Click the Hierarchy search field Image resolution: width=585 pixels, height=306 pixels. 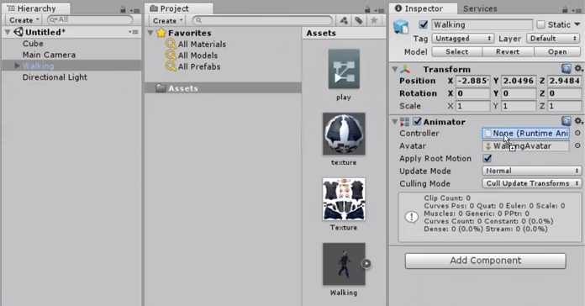point(90,20)
